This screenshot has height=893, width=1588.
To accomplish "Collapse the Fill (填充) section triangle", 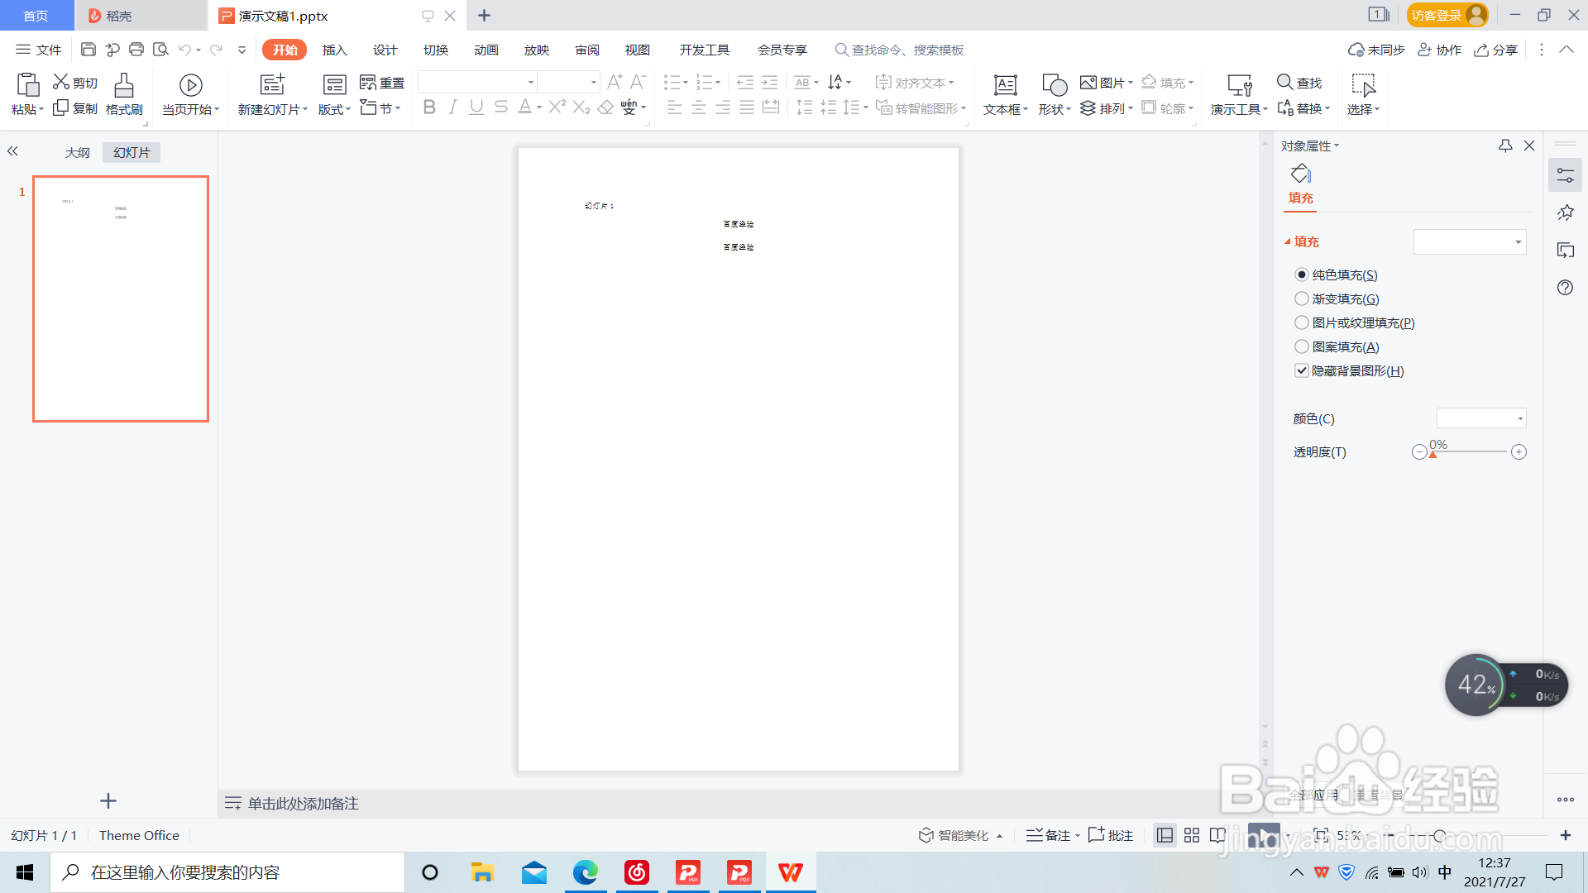I will tap(1287, 241).
